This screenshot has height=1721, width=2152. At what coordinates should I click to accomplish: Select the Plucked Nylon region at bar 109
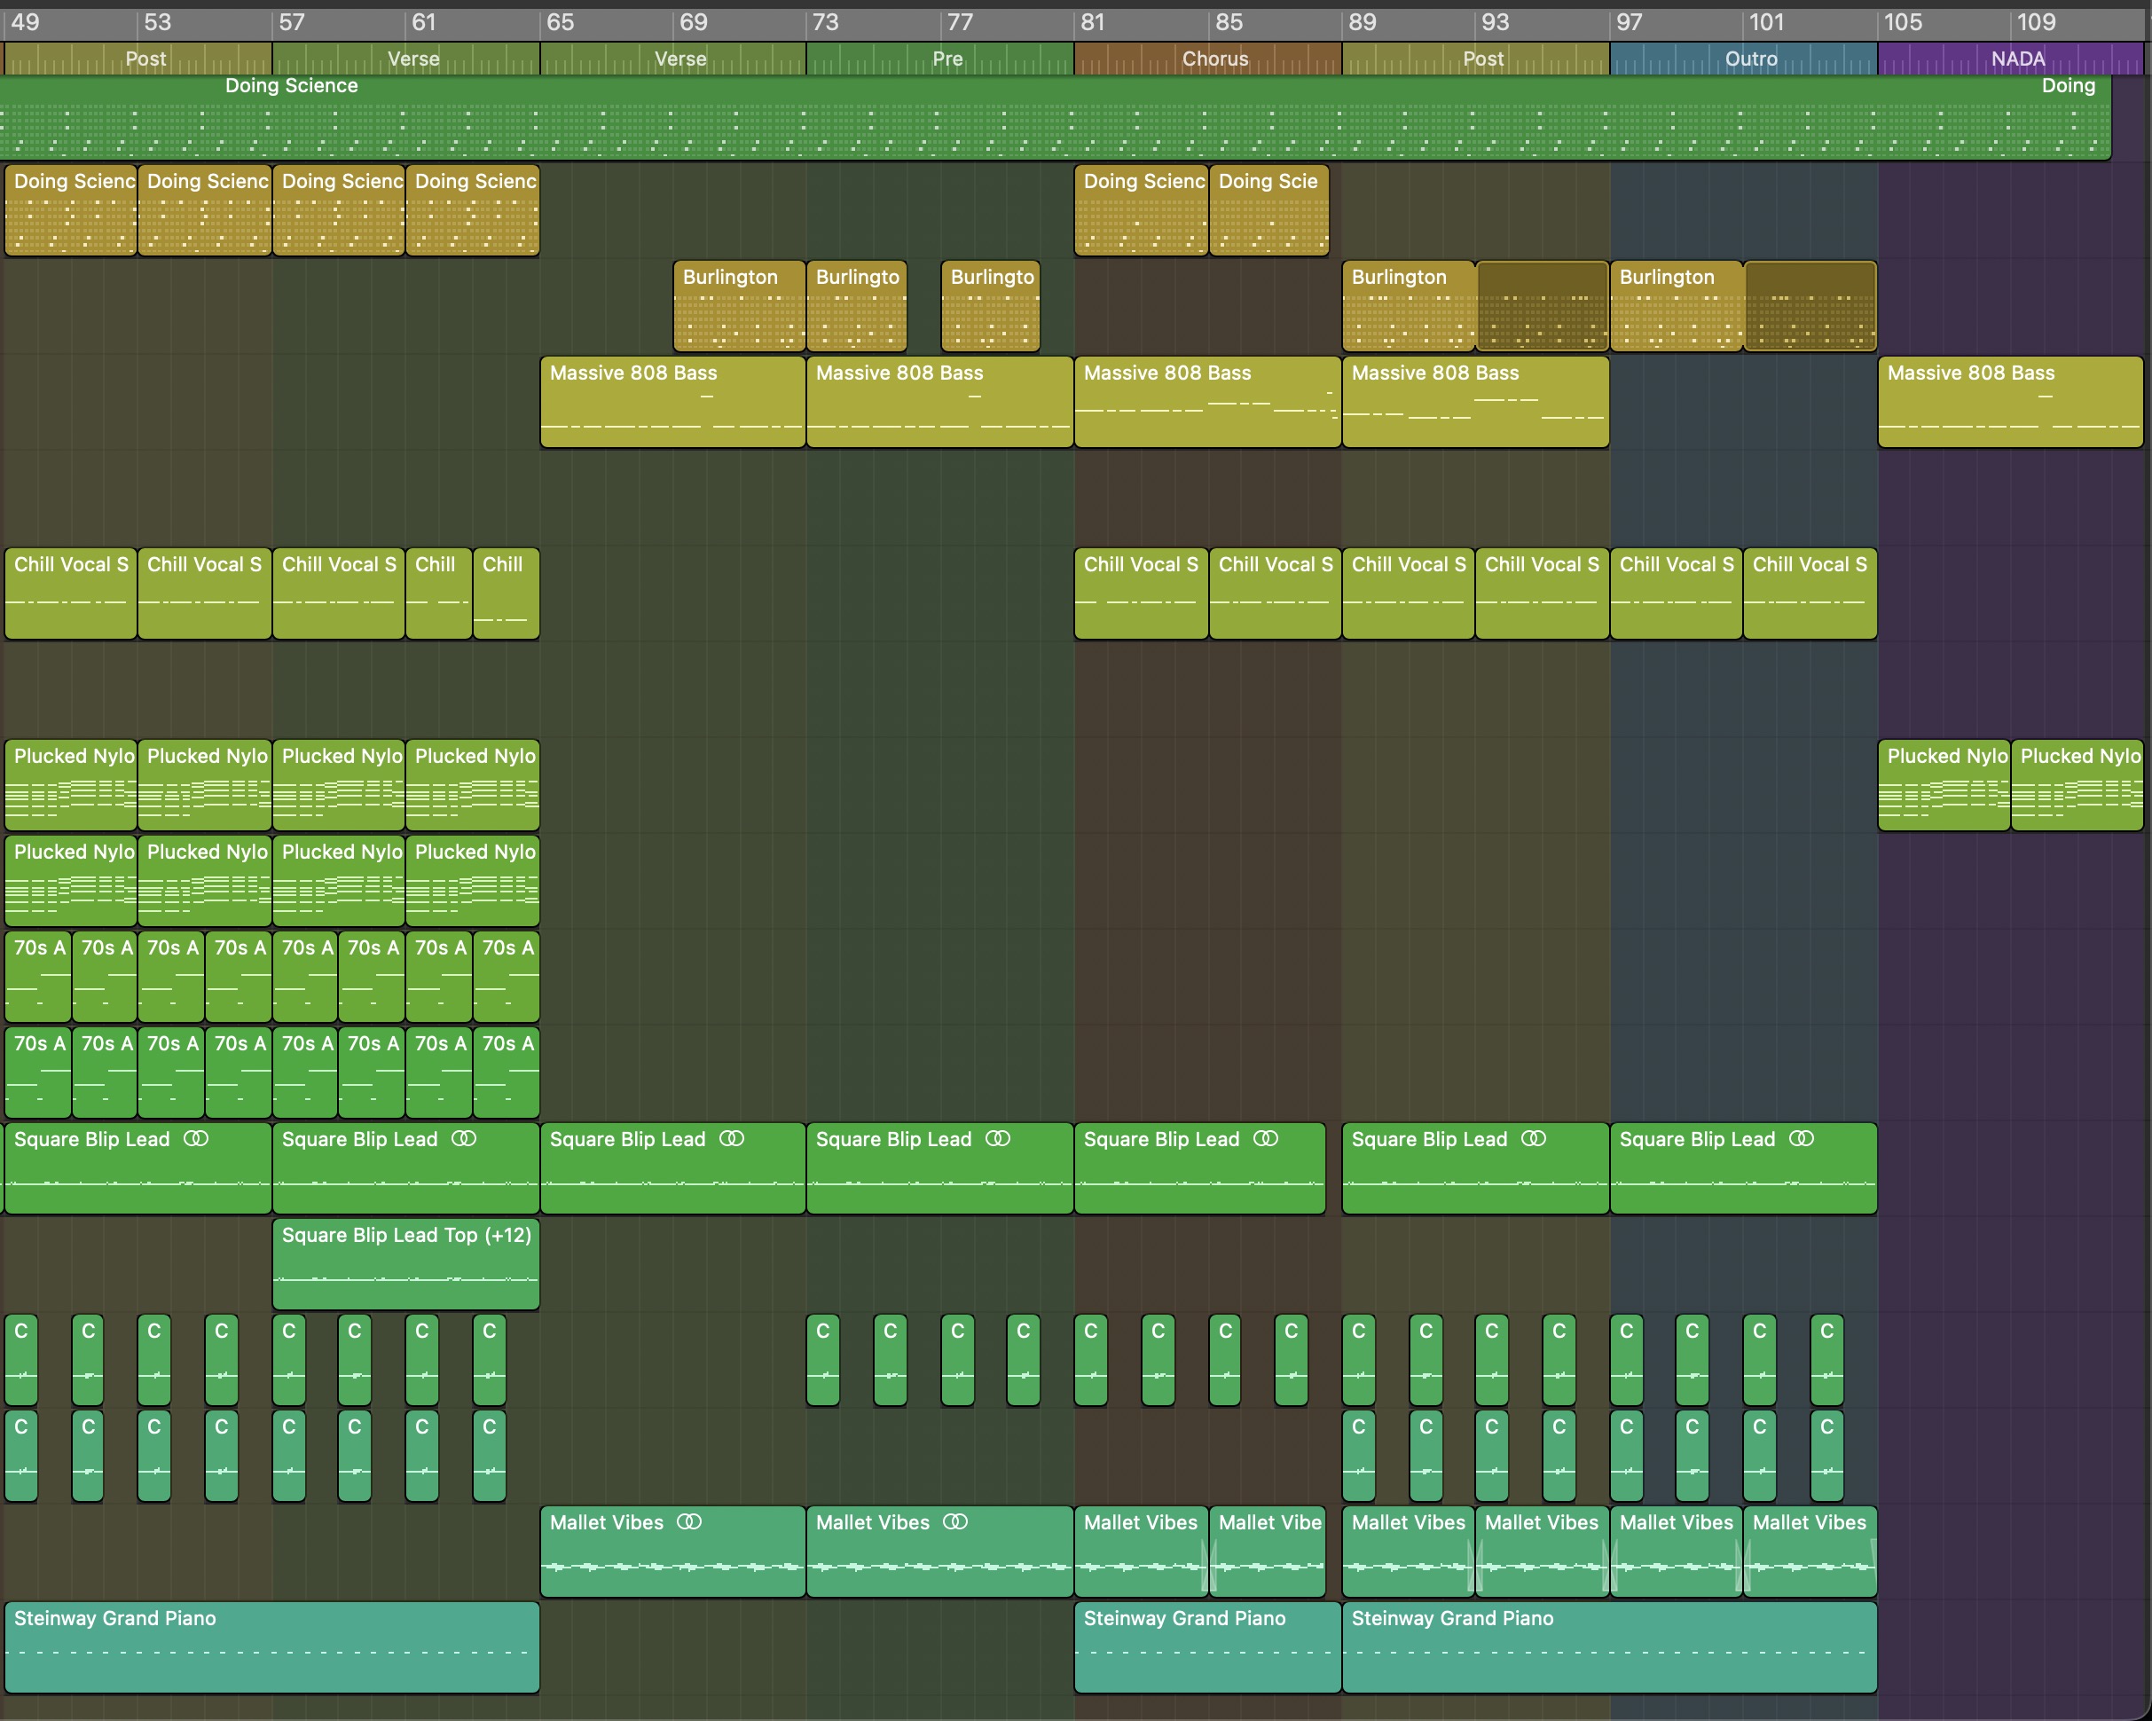click(x=2077, y=784)
